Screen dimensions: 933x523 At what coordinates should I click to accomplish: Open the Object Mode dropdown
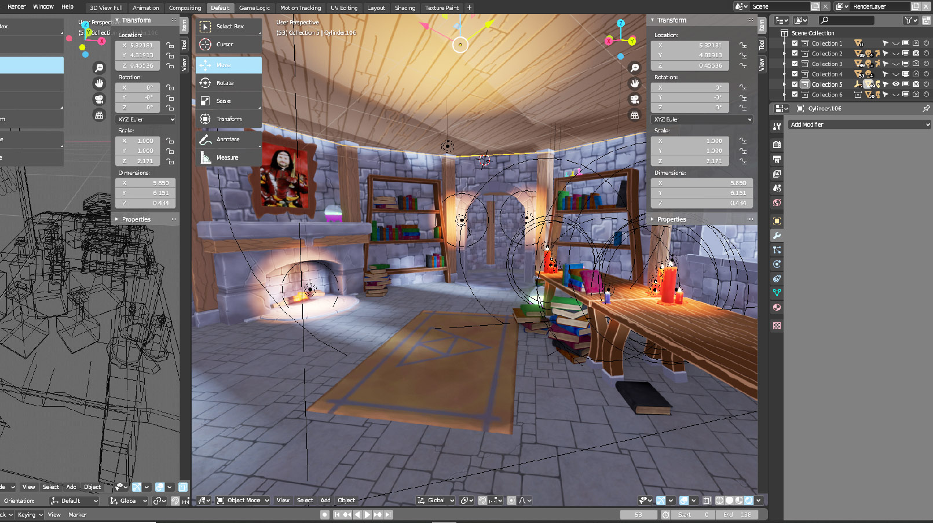(x=243, y=500)
